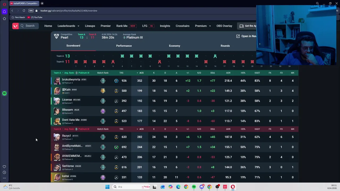
Task: Open Discord from the taskbar
Action: tap(202, 187)
